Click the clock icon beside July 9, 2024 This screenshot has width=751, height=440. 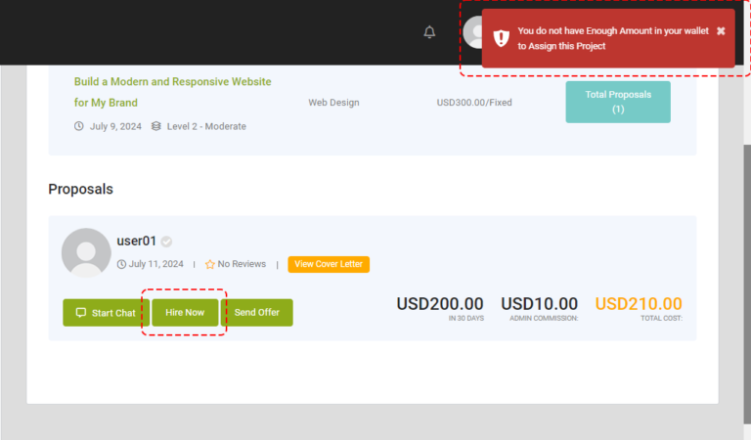[x=79, y=126]
